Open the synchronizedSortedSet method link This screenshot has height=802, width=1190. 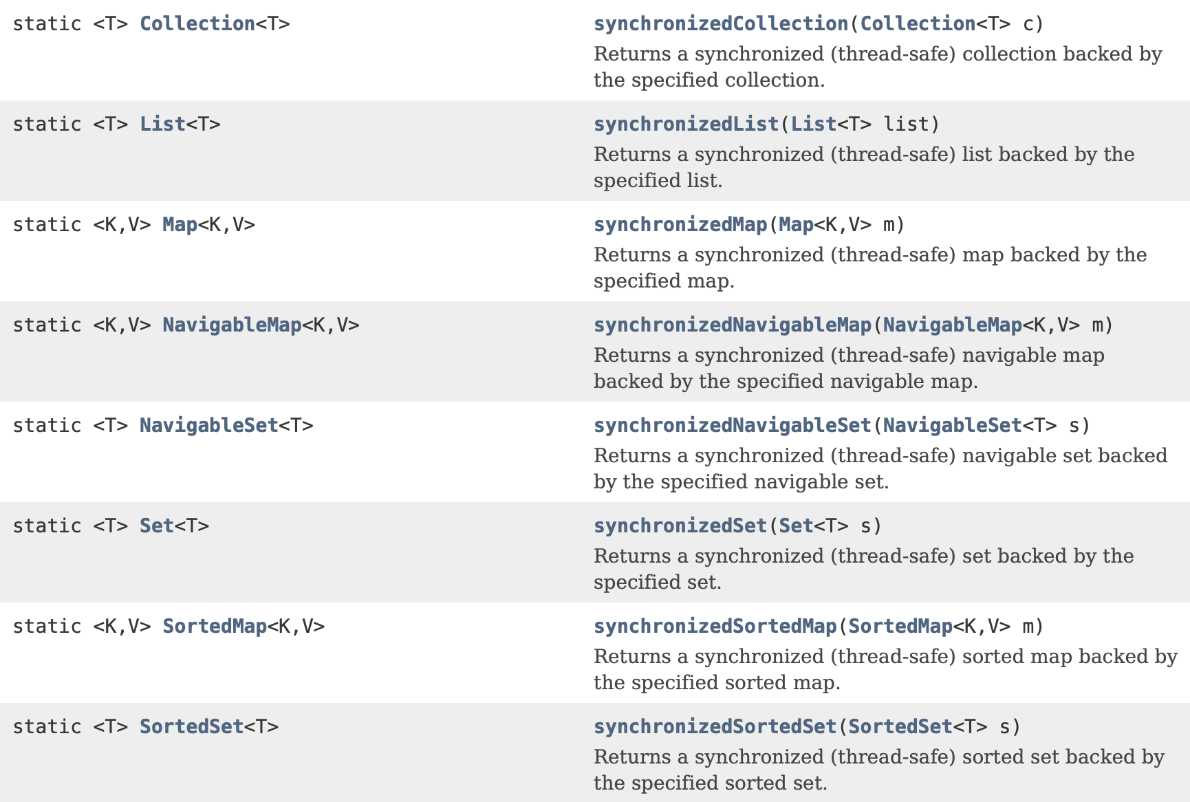pyautogui.click(x=715, y=726)
